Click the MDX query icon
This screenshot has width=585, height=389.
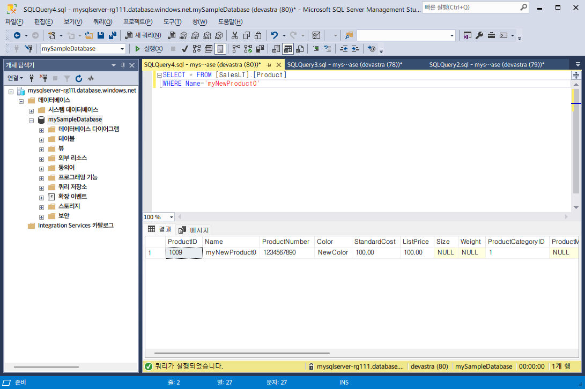pyautogui.click(x=183, y=35)
